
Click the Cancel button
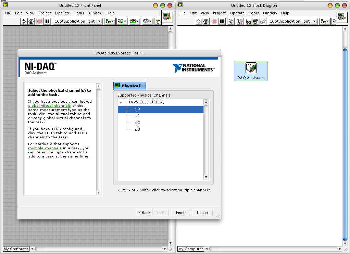(x=202, y=213)
